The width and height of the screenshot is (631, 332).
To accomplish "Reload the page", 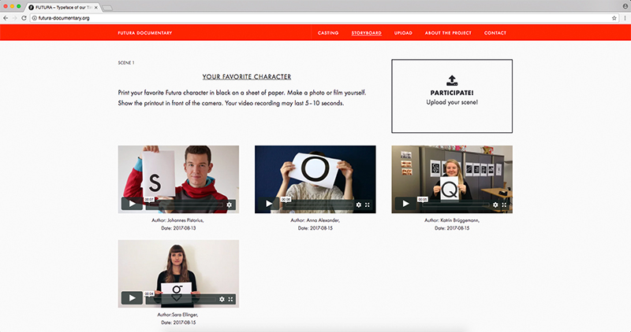I will pos(24,18).
